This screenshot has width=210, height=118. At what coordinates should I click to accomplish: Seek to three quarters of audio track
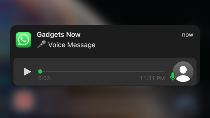pos(133,72)
